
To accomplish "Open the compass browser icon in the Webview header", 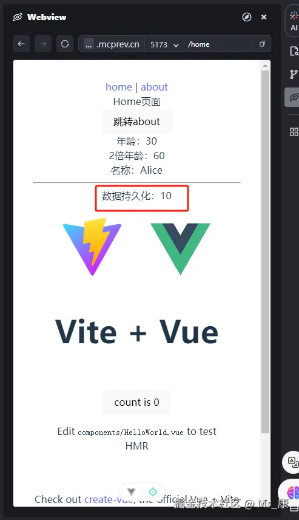I will (247, 17).
